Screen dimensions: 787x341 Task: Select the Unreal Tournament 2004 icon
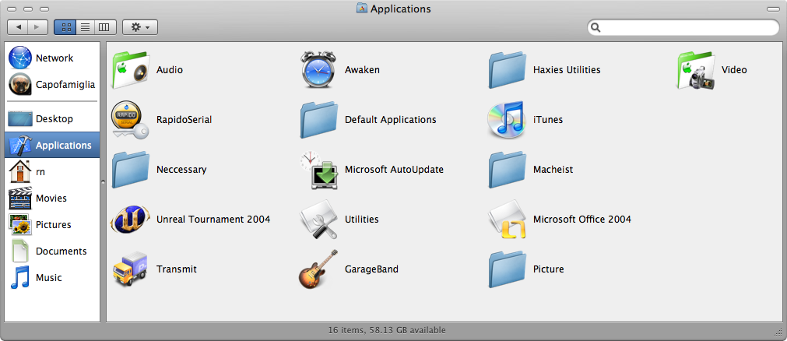click(130, 219)
